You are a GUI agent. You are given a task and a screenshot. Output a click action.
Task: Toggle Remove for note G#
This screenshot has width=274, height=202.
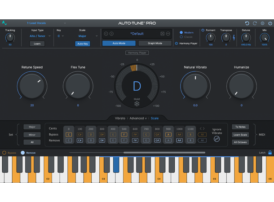coord(157,141)
